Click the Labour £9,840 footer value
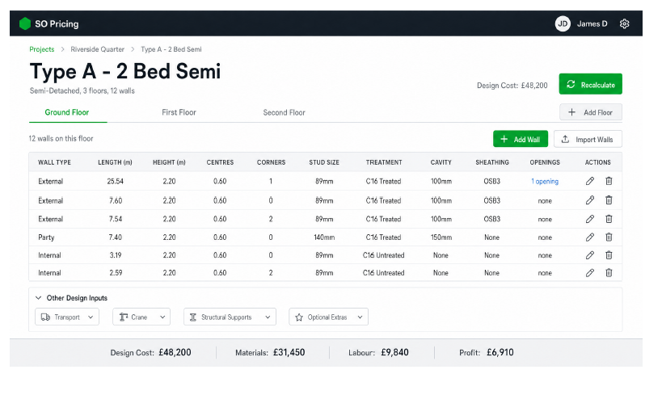The image size is (662, 399). pos(394,352)
